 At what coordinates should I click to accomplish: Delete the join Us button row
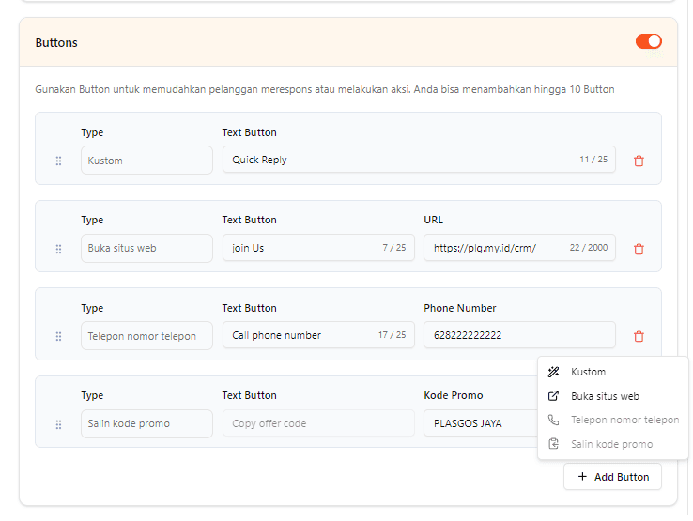(639, 249)
